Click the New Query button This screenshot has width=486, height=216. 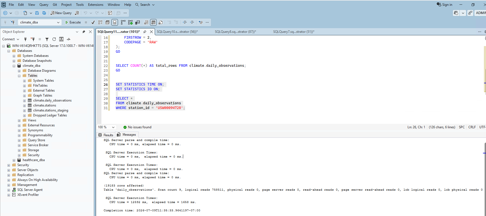(61, 13)
